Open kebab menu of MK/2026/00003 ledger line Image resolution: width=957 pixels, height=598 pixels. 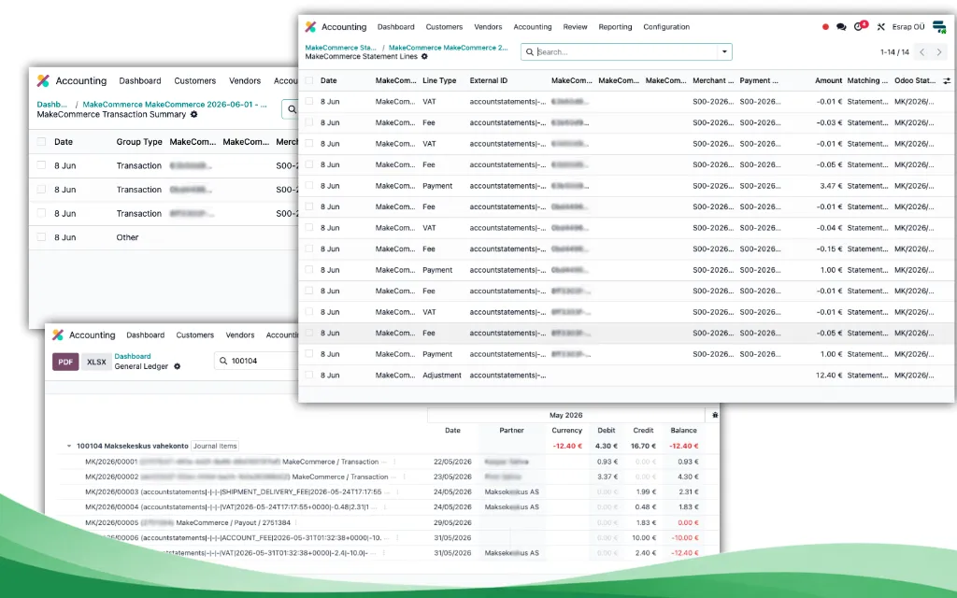[398, 491]
